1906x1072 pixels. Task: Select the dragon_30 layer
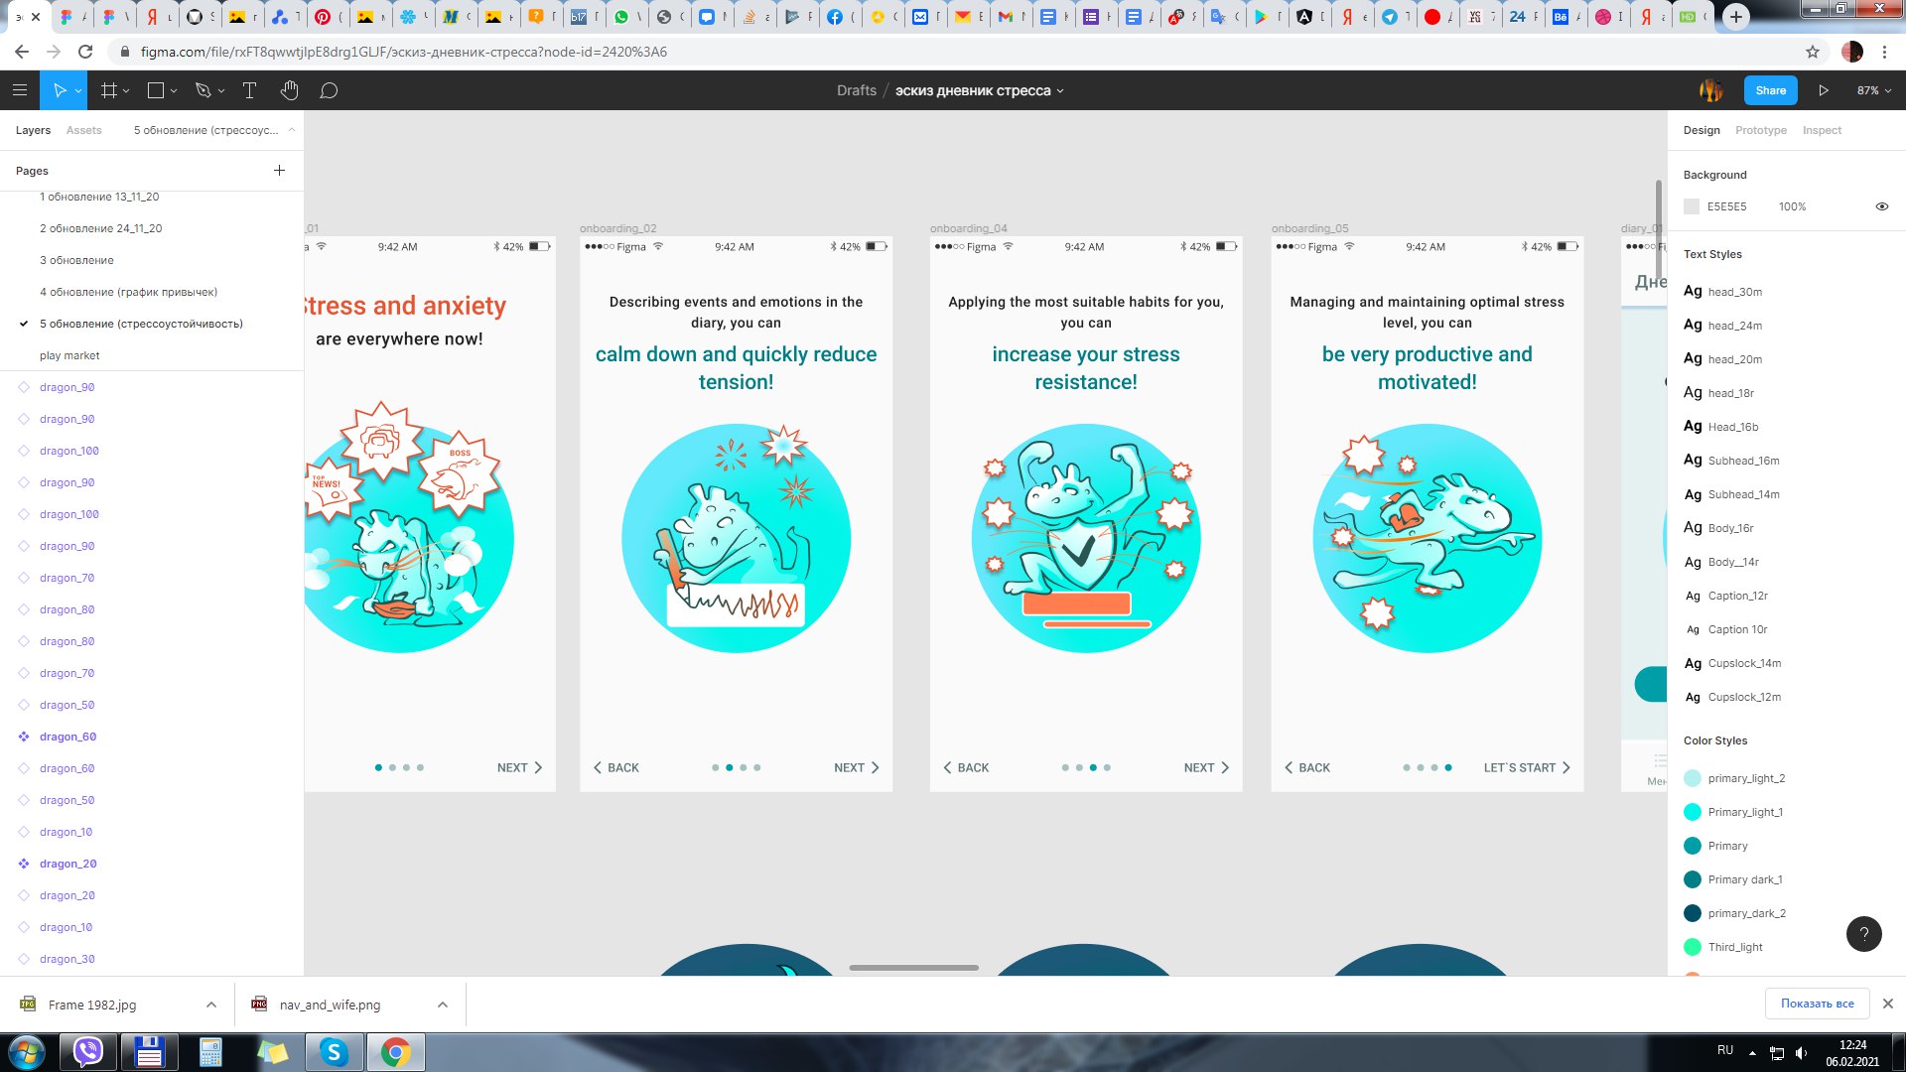(x=68, y=959)
